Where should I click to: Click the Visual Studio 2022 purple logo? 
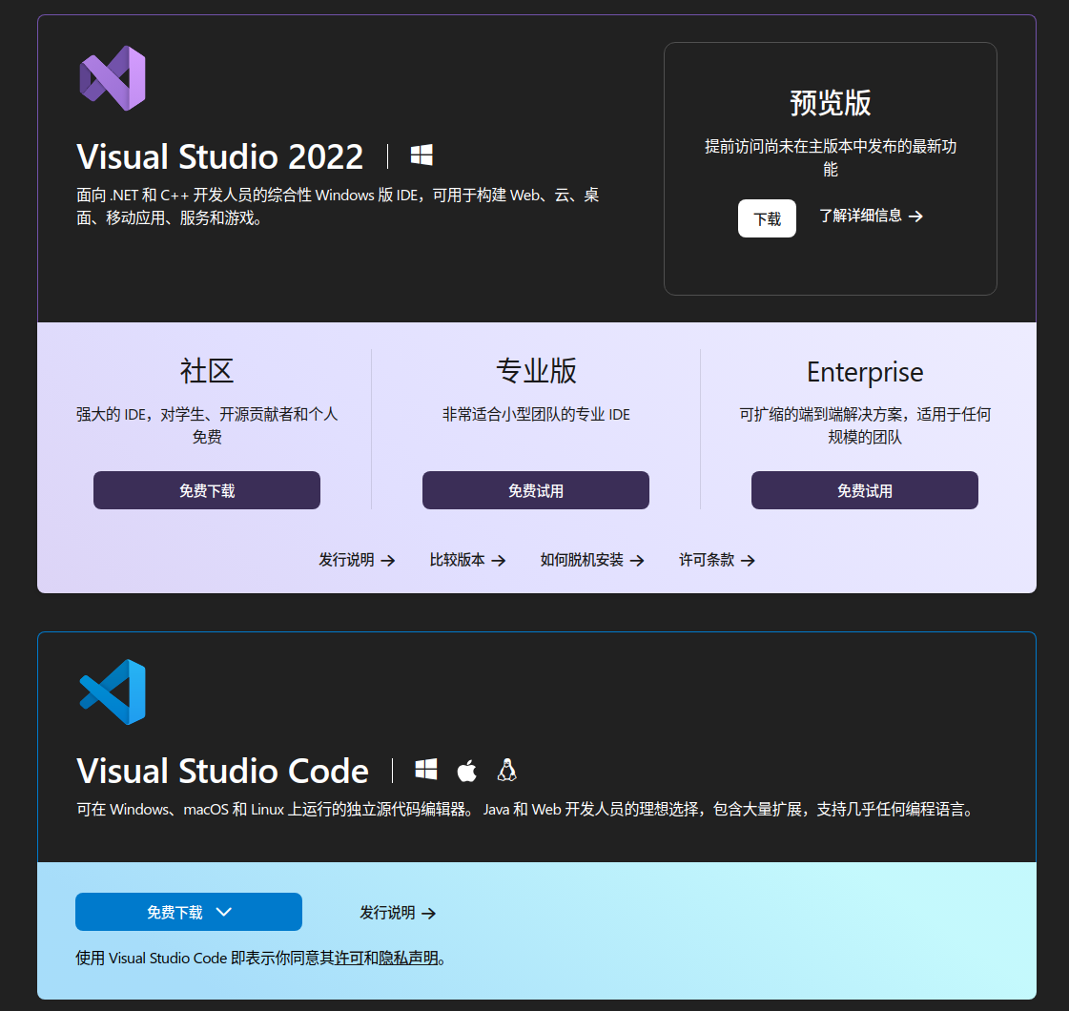(113, 78)
